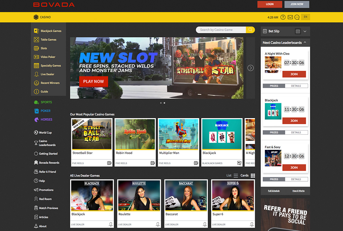This screenshot has height=231, width=343.
Task: Open the Refer a Friend promo banner
Action: tap(285, 215)
